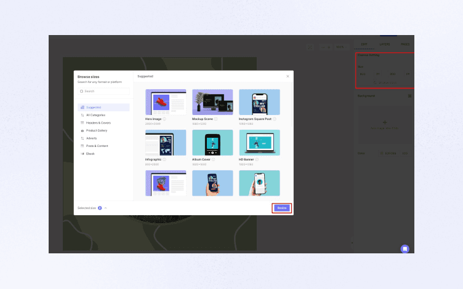Viewport: 463px width, 289px height.
Task: Switch to Layers tab in editor
Action: click(384, 44)
